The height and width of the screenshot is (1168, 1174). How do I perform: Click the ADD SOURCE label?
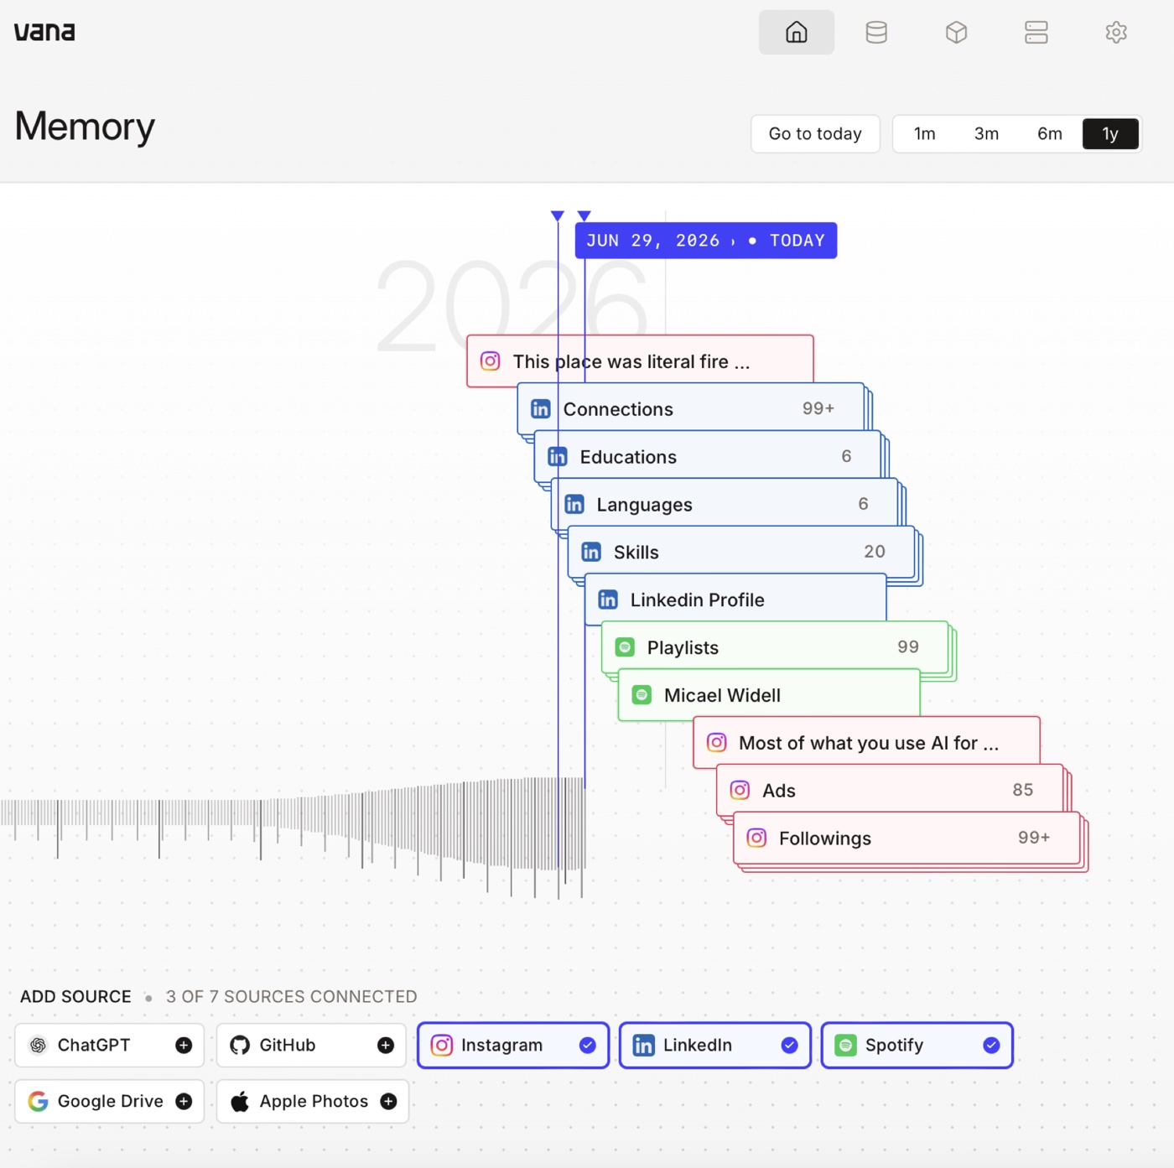(75, 996)
